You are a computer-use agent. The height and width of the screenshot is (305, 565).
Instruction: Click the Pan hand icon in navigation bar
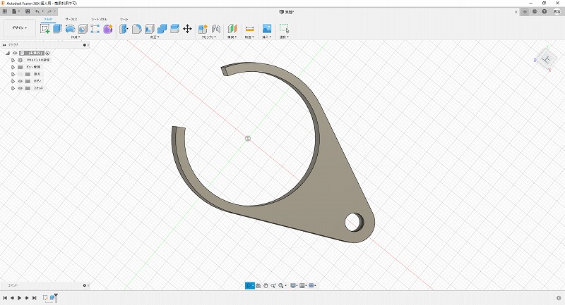click(x=266, y=285)
